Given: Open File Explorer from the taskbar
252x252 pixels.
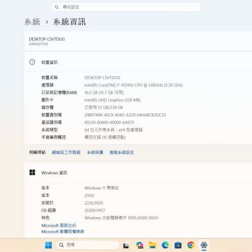Looking at the screenshot, I should pos(153,245).
